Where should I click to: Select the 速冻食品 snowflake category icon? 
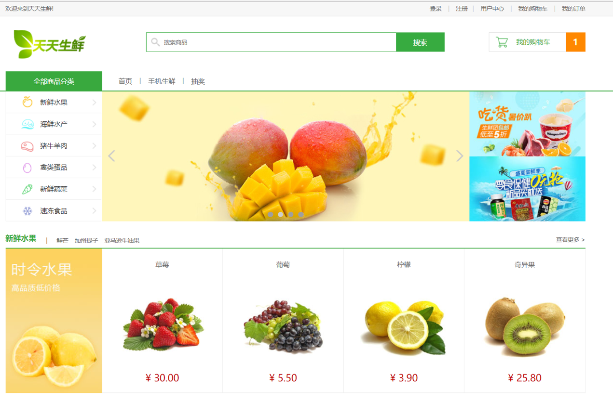(x=27, y=211)
